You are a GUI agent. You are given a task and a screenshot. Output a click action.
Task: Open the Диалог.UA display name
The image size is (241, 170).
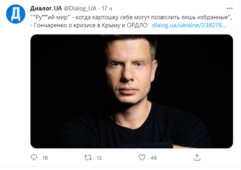[46, 9]
